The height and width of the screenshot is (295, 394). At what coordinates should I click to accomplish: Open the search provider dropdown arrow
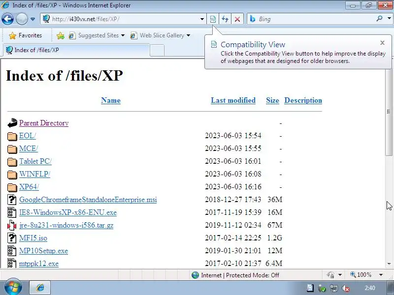(x=389, y=19)
